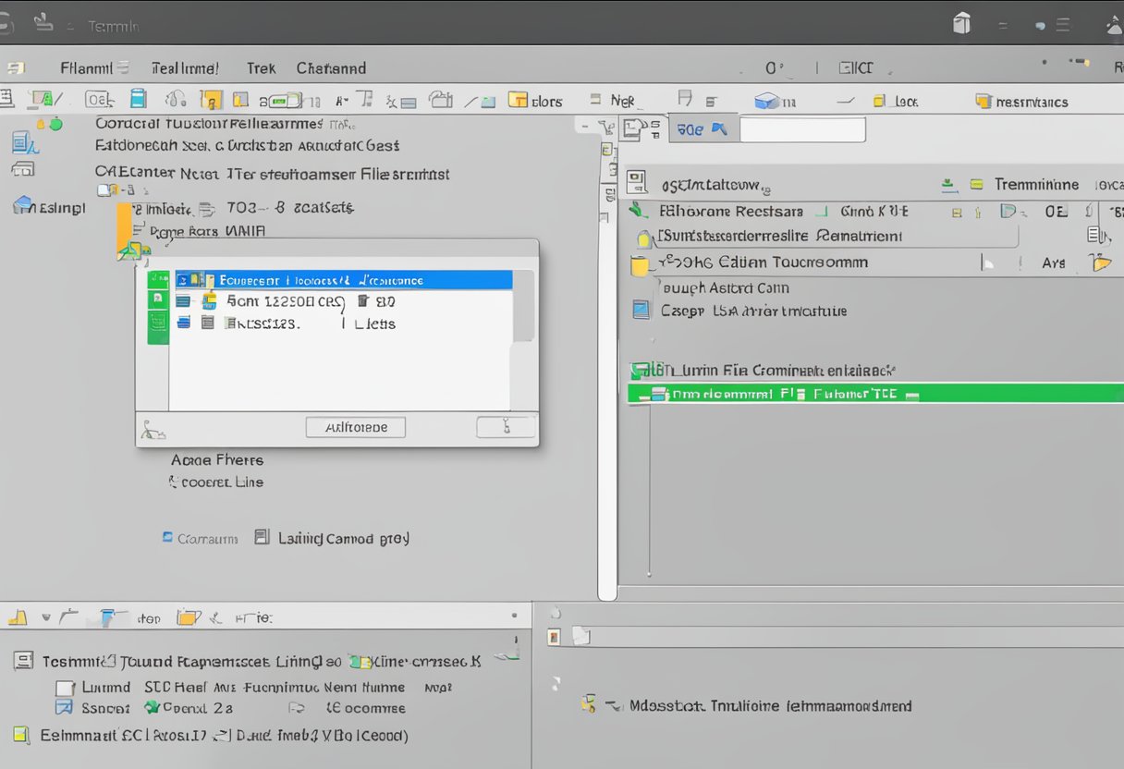Click the blue document icon in left sidebar
The width and height of the screenshot is (1124, 769).
click(23, 141)
